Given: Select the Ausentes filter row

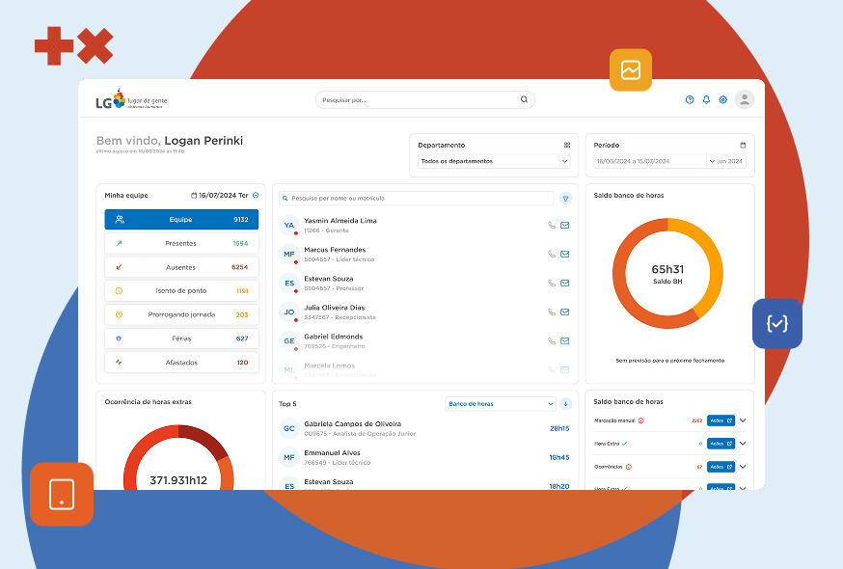Looking at the screenshot, I should pos(181,267).
